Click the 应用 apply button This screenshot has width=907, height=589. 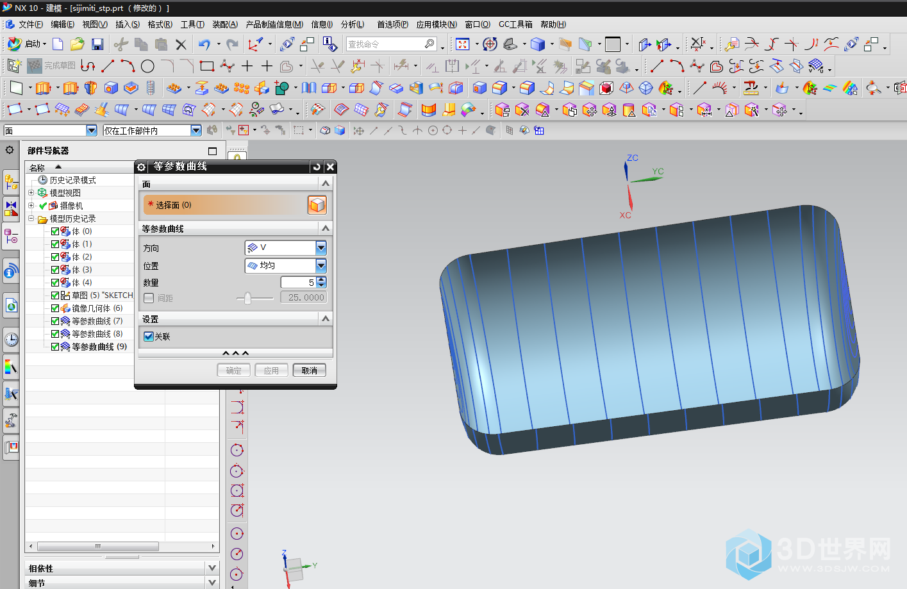point(272,370)
